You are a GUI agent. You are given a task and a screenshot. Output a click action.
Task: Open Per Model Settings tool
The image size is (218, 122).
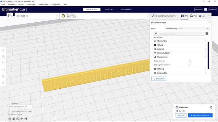point(3,76)
